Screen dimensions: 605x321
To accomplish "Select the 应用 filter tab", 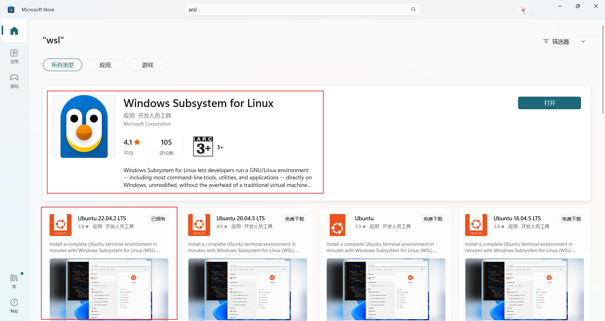I will pyautogui.click(x=105, y=65).
